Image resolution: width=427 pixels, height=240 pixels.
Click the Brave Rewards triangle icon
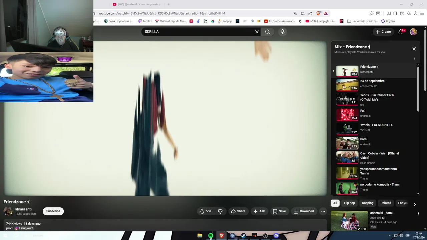tap(326, 13)
